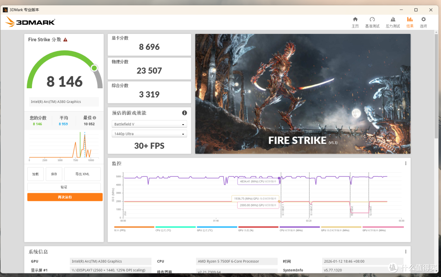
Task: Click the 验证 validate button
Action: [64, 187]
